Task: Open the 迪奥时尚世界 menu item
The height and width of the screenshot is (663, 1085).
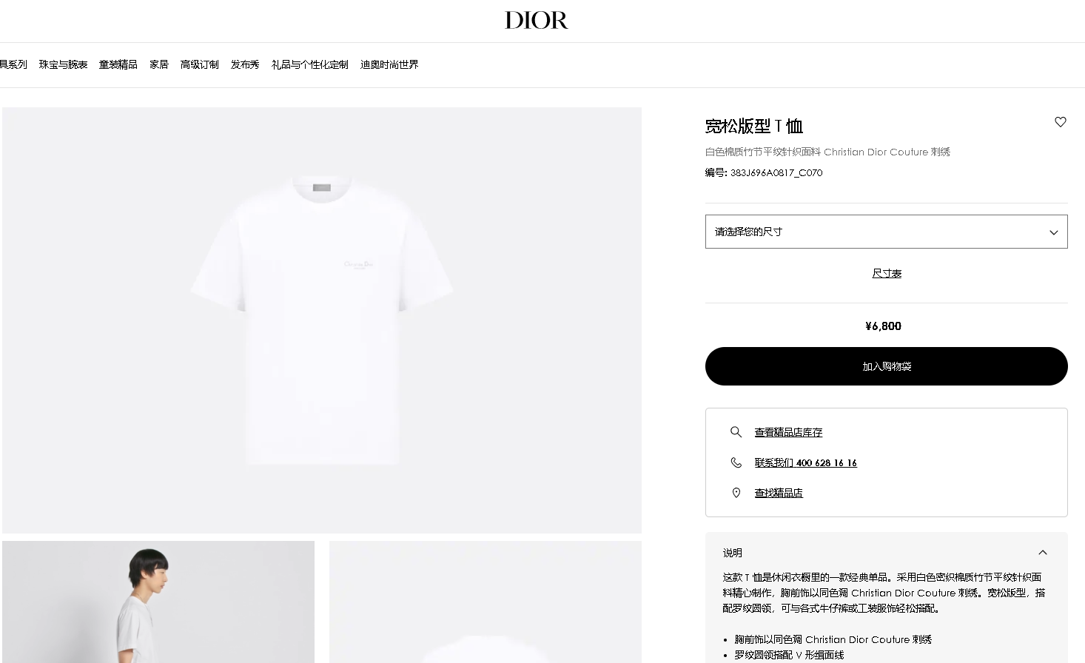Action: (389, 65)
